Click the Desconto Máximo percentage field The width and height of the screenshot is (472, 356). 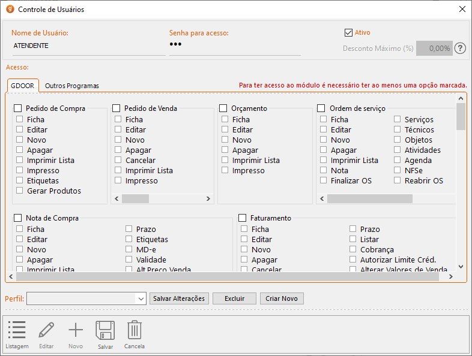[434, 48]
